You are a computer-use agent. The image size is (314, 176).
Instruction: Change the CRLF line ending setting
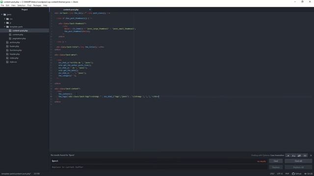[x=272, y=174]
